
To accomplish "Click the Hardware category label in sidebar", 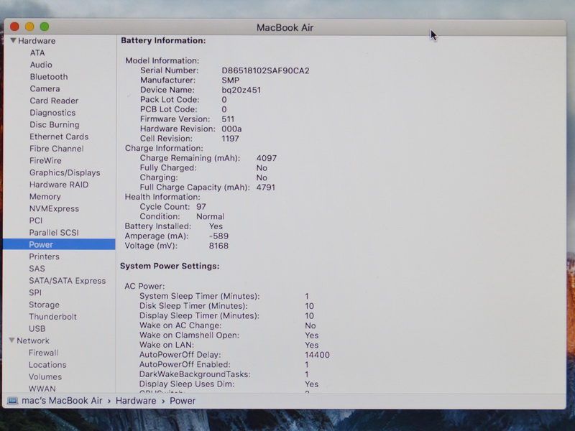I will pyautogui.click(x=37, y=41).
